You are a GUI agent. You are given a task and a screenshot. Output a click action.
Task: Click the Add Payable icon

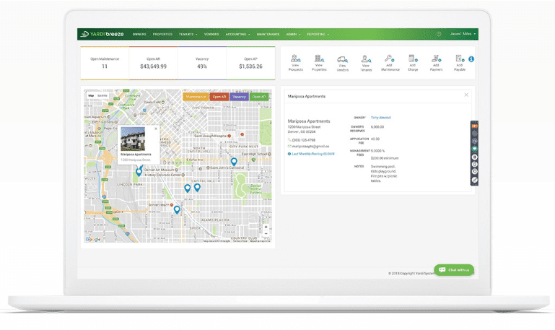click(x=460, y=58)
